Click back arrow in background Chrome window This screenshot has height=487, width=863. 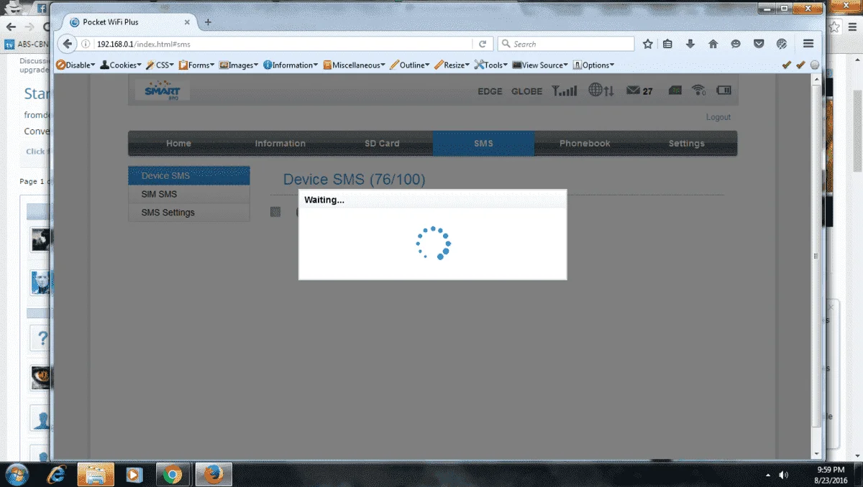click(x=11, y=27)
